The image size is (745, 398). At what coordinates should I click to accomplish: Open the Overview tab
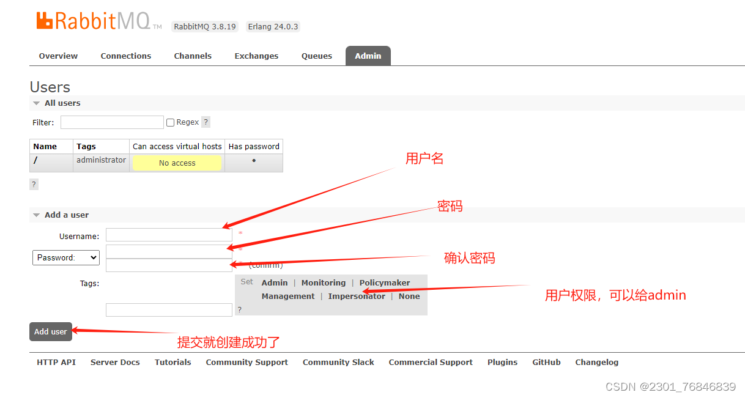[58, 56]
